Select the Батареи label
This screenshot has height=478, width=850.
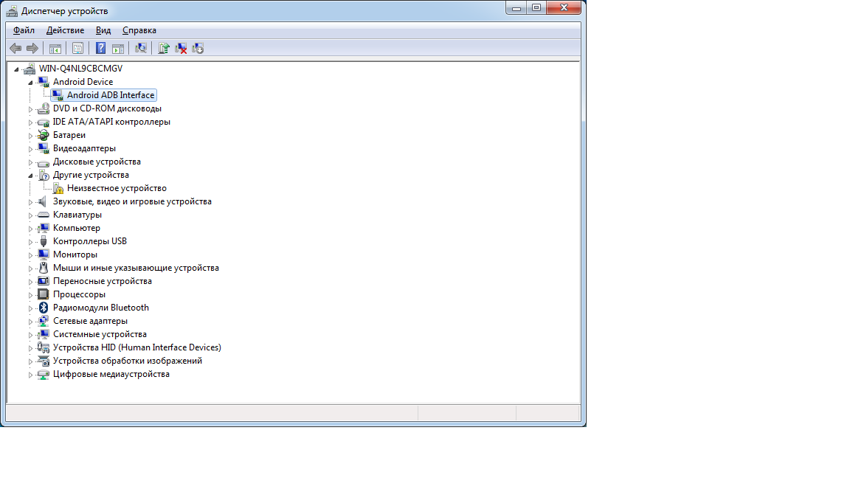coord(69,135)
